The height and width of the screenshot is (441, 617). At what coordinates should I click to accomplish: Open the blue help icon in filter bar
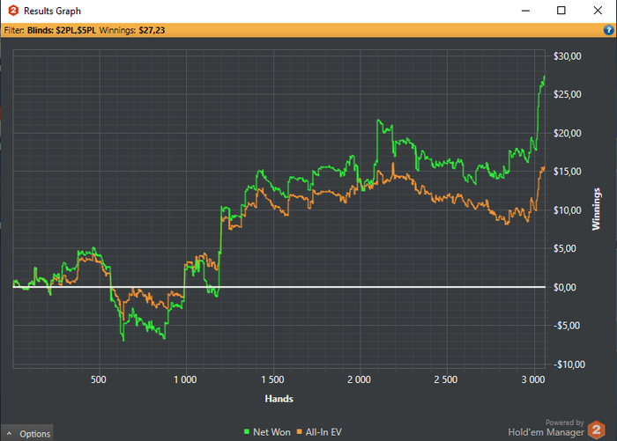pos(608,30)
